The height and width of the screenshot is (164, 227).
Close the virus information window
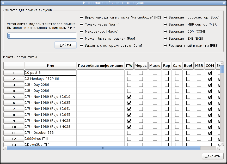pyautogui.click(x=224, y=3)
